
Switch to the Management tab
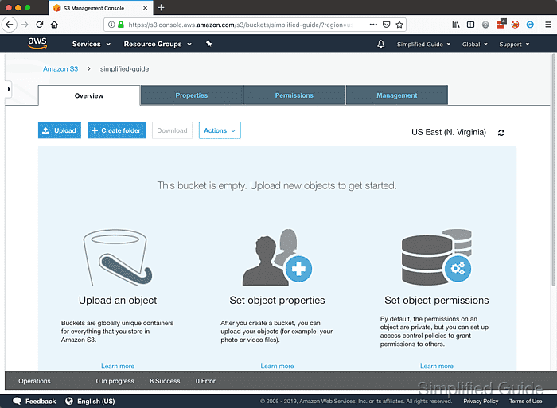(397, 95)
